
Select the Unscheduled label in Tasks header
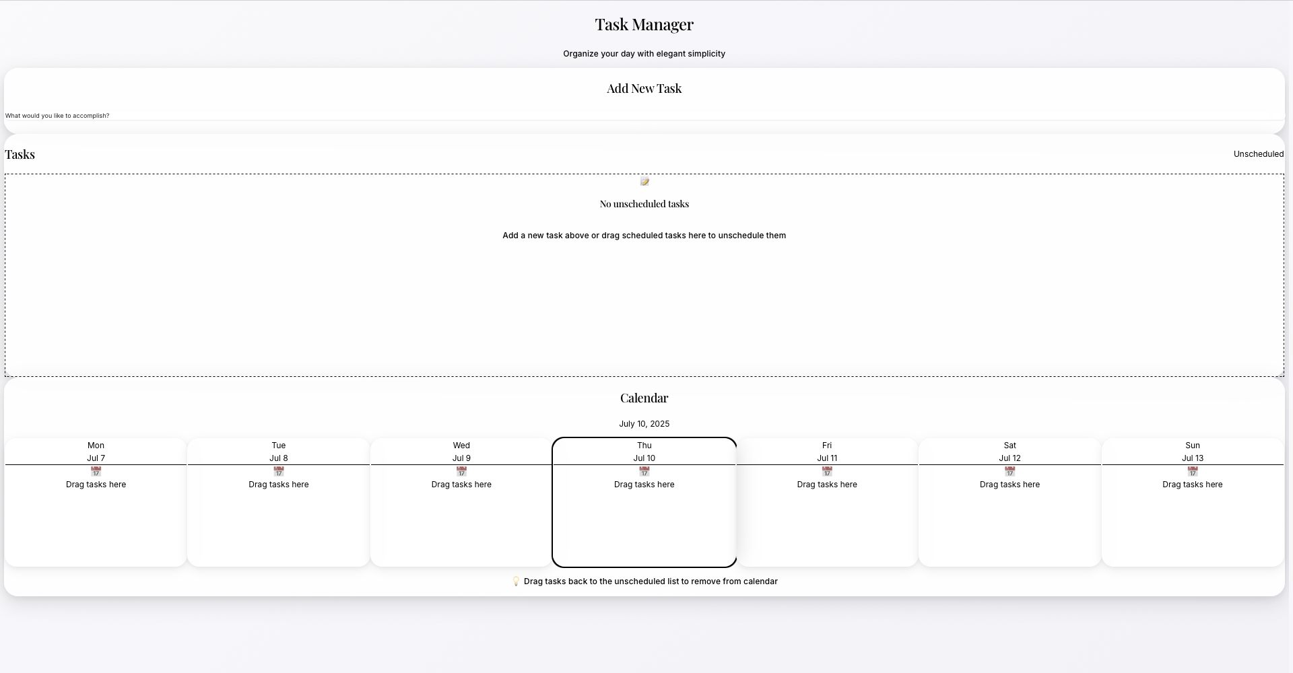pos(1259,154)
